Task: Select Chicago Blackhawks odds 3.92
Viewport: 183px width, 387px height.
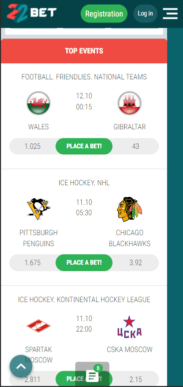Action: point(136,262)
